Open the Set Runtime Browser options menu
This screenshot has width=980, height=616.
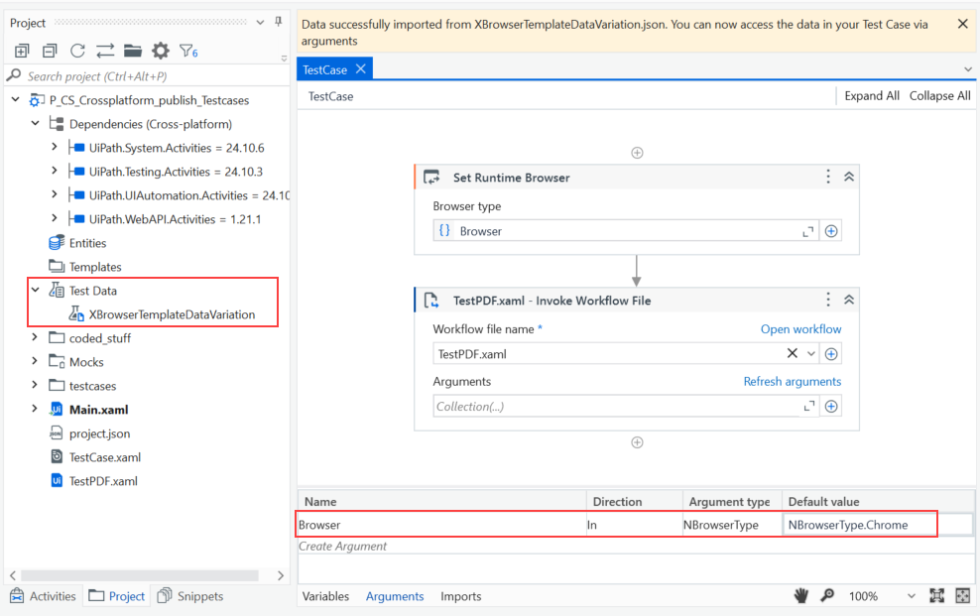pyautogui.click(x=828, y=177)
